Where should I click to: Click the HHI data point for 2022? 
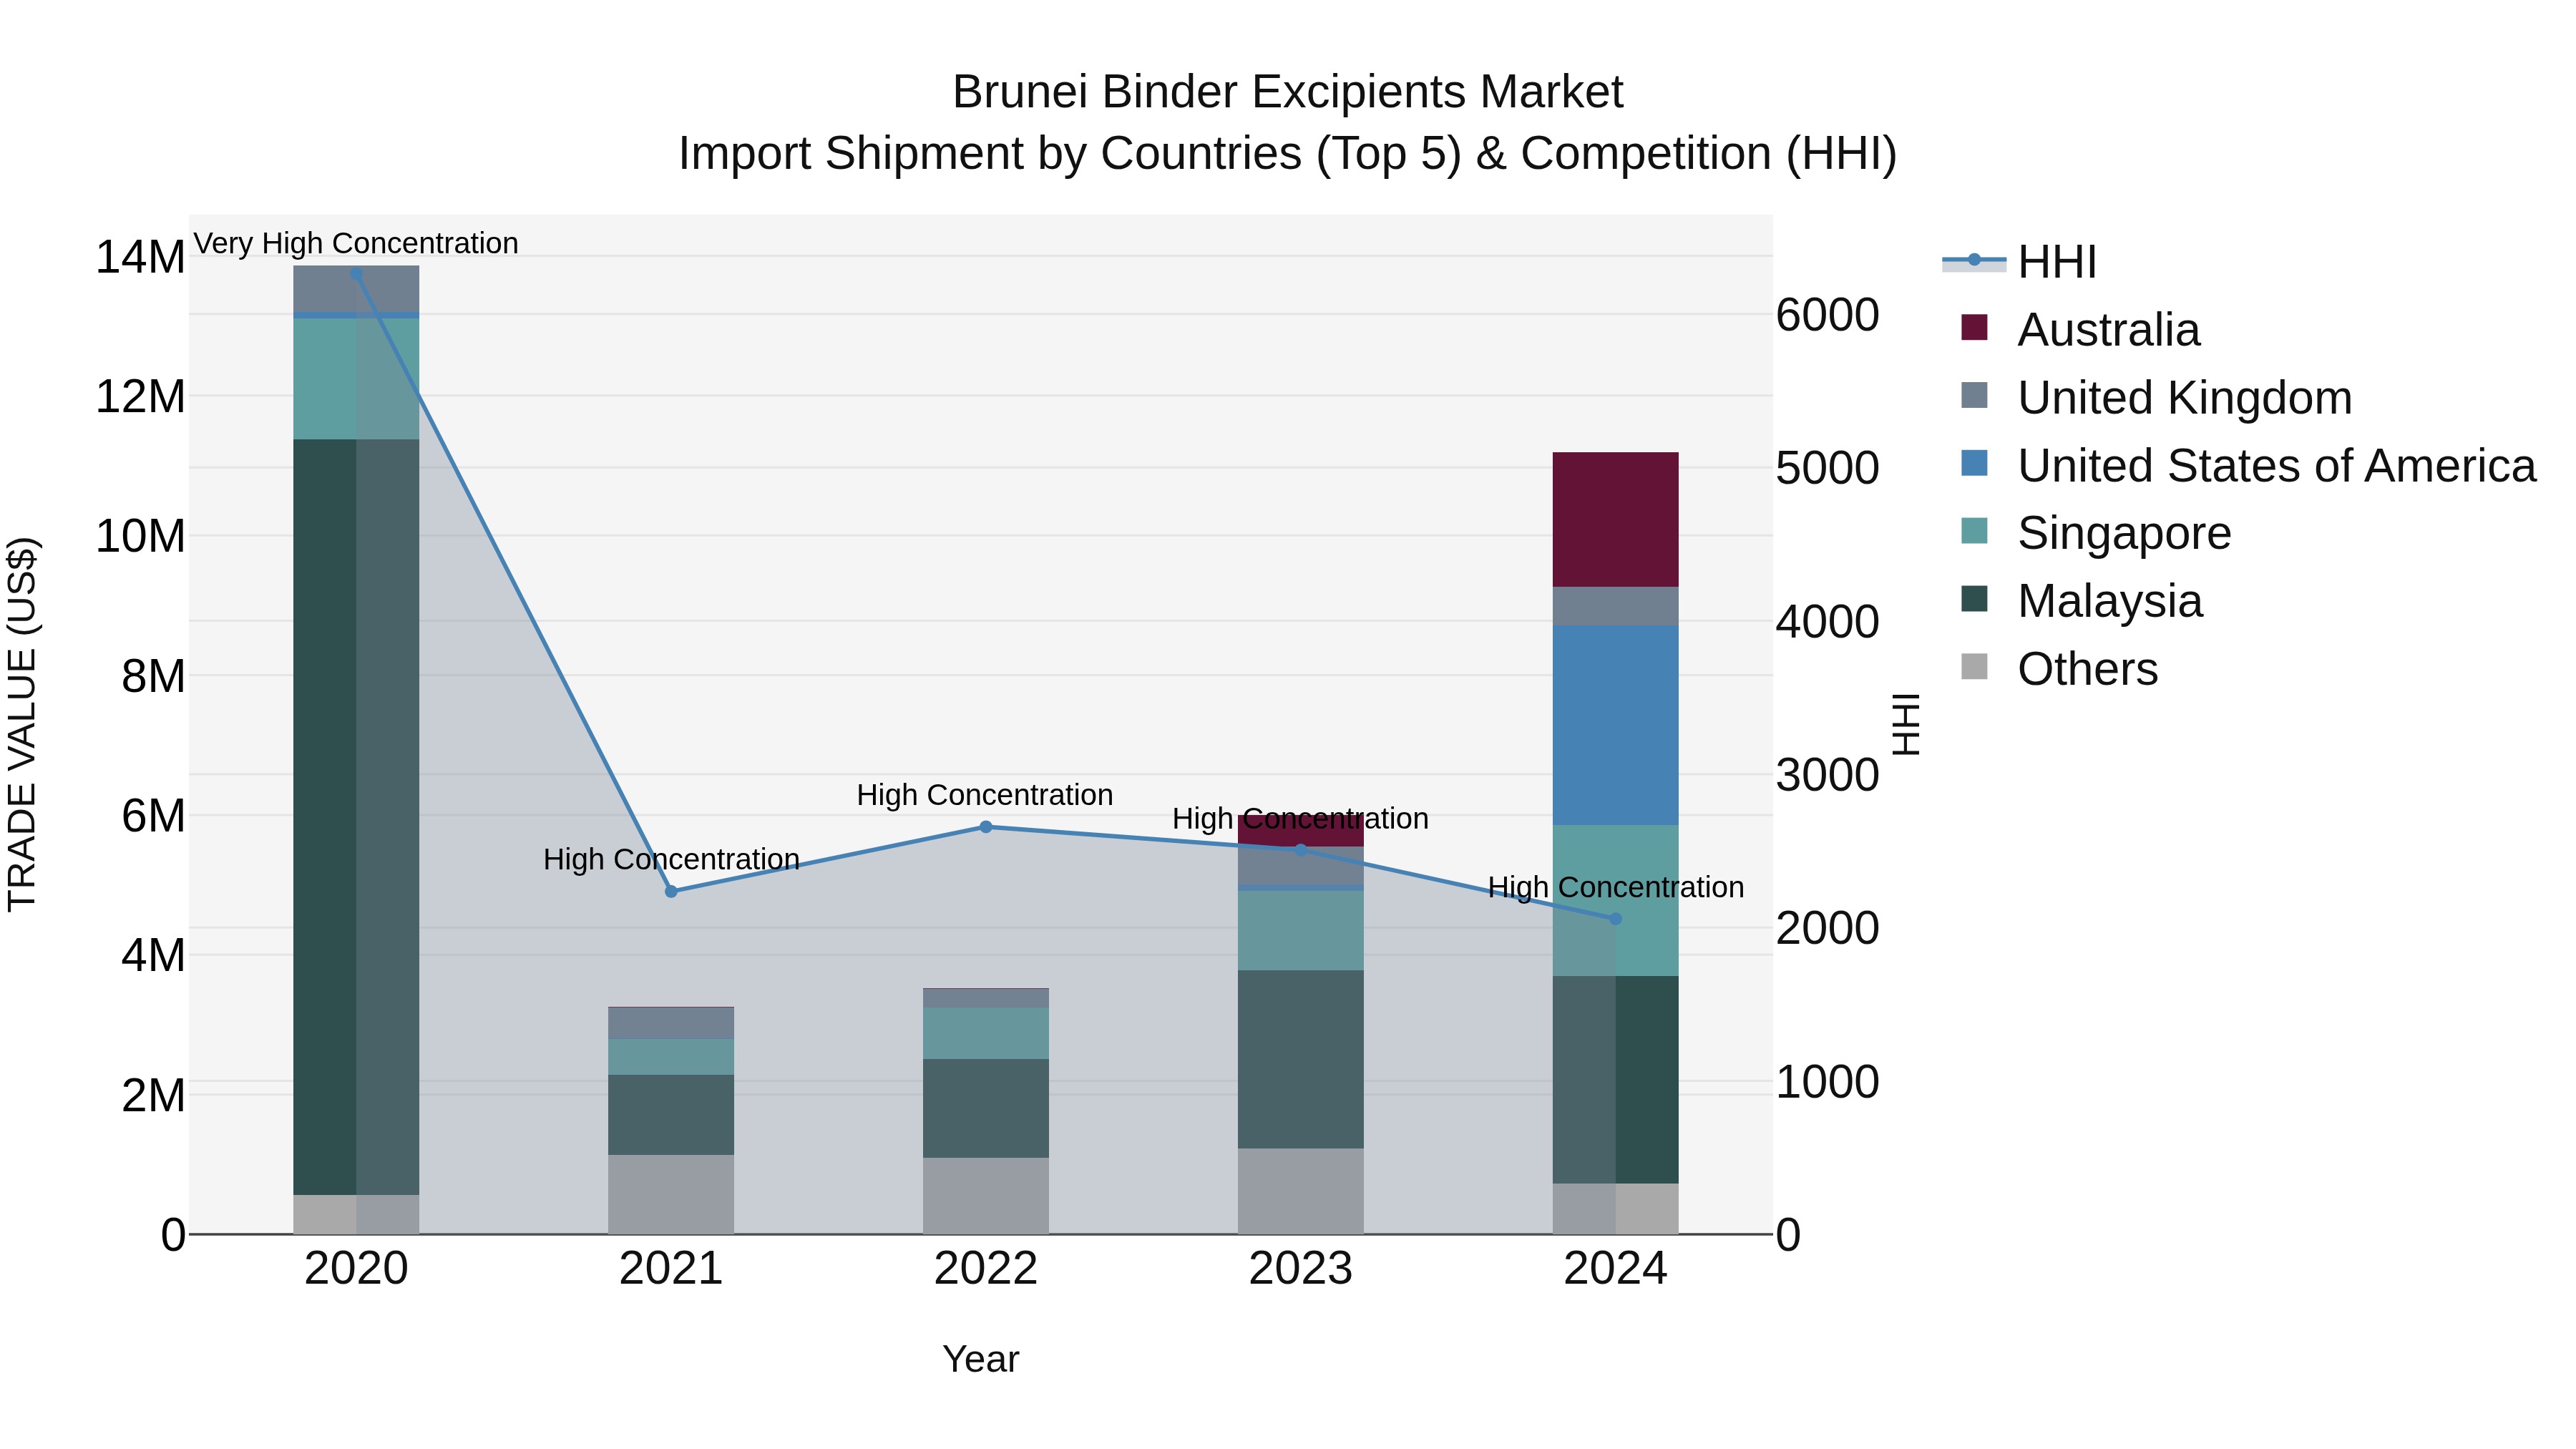(x=986, y=827)
